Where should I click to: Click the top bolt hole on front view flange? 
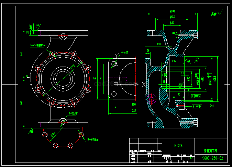coord(63,35)
